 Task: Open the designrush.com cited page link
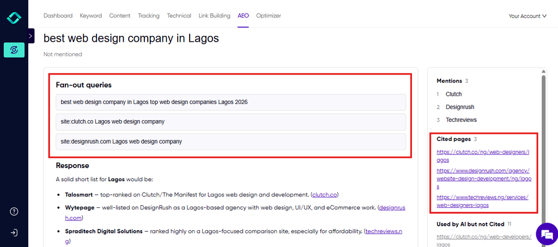click(484, 178)
